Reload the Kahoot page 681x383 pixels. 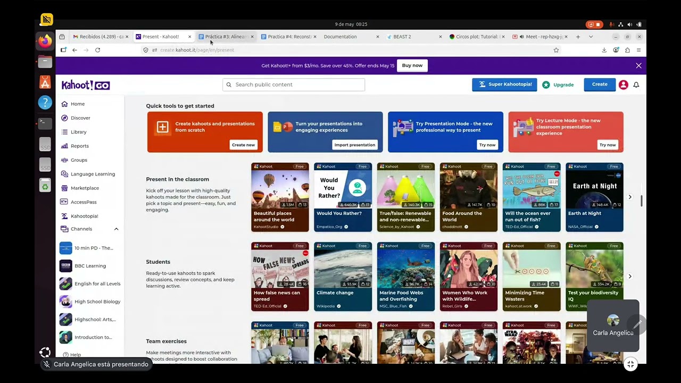(97, 50)
